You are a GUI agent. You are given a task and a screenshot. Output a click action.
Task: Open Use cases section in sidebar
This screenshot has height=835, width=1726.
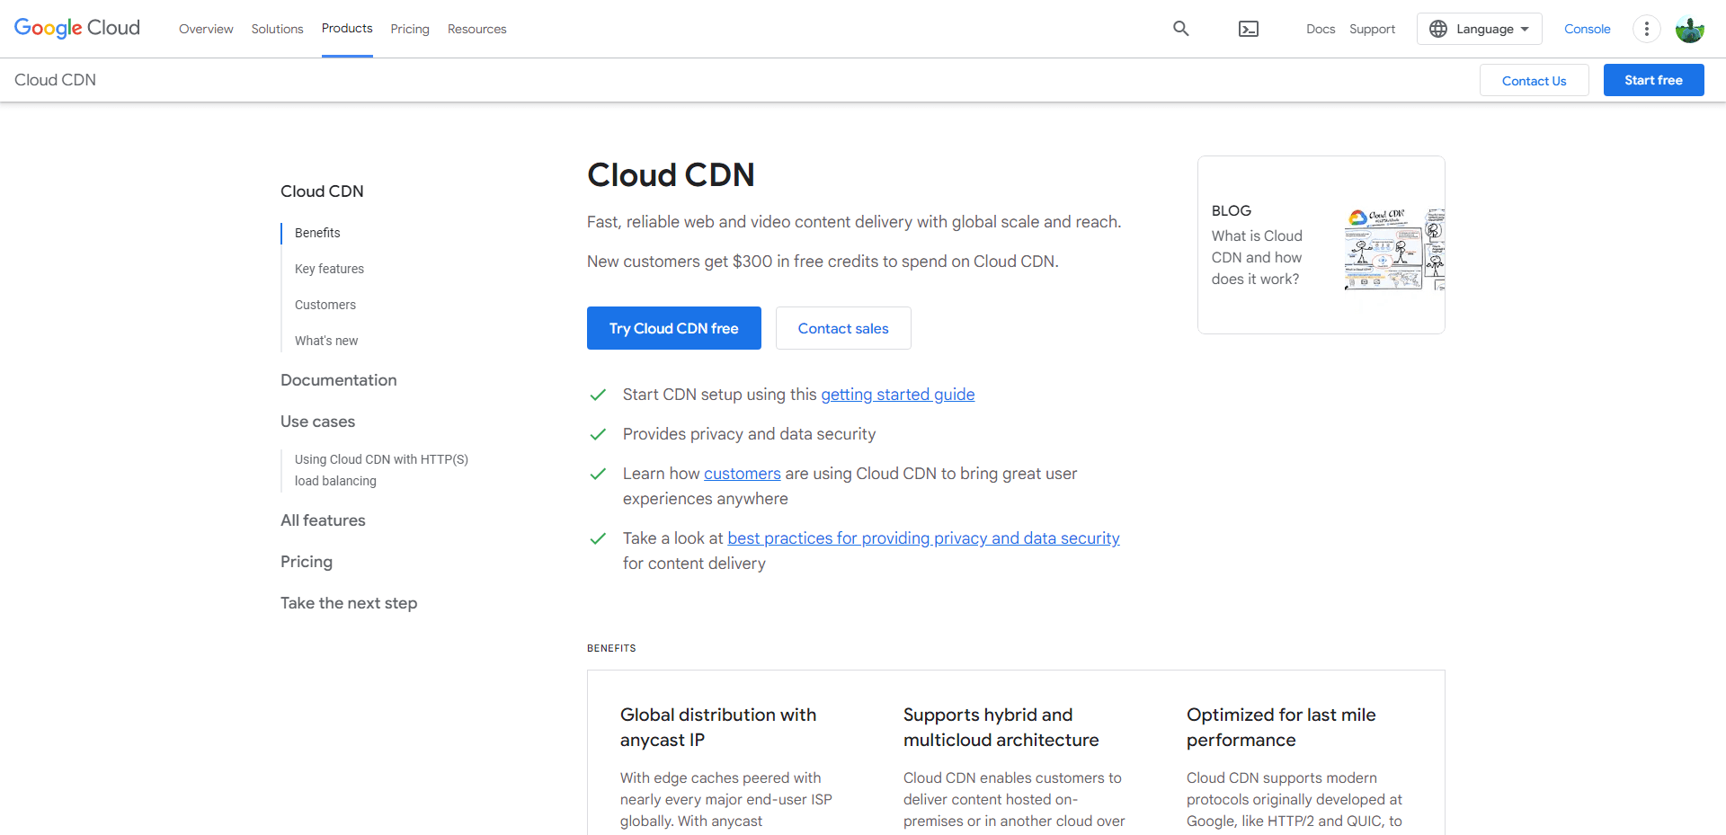tap(318, 422)
